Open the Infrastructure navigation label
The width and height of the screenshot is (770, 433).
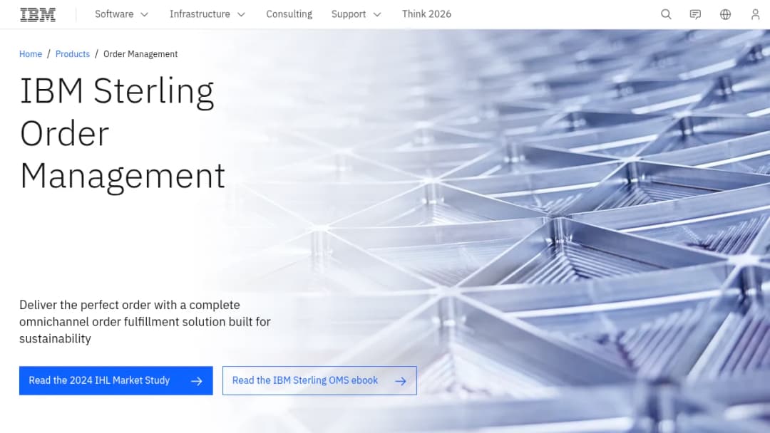[200, 14]
